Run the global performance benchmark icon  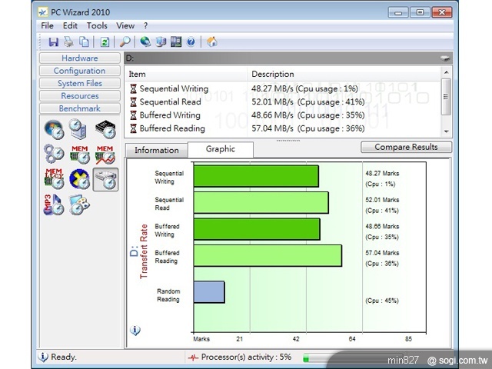pyautogui.click(x=54, y=129)
